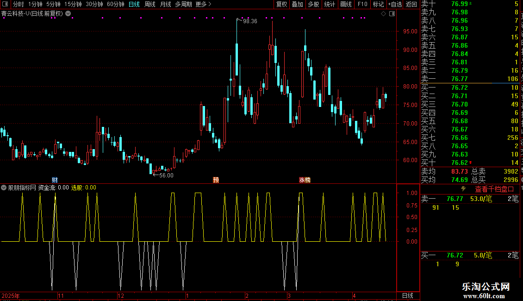Select the 5分钟 period tab
The height and width of the screenshot is (301, 523).
[53, 4]
